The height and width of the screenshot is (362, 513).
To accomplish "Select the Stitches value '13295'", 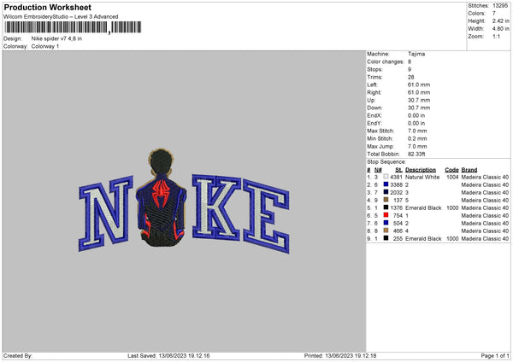I will pyautogui.click(x=500, y=6).
